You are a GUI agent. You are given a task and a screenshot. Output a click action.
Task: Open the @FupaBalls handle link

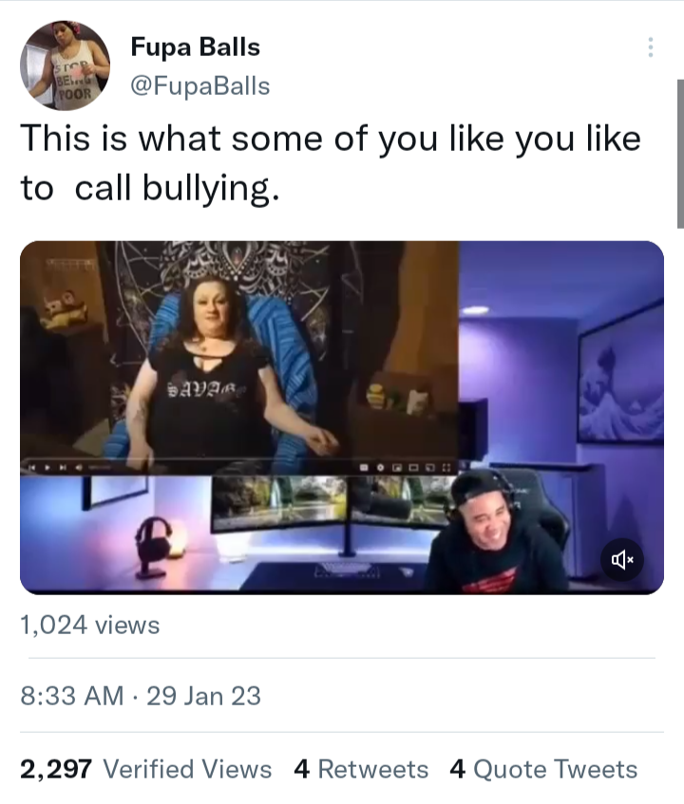[x=200, y=85]
